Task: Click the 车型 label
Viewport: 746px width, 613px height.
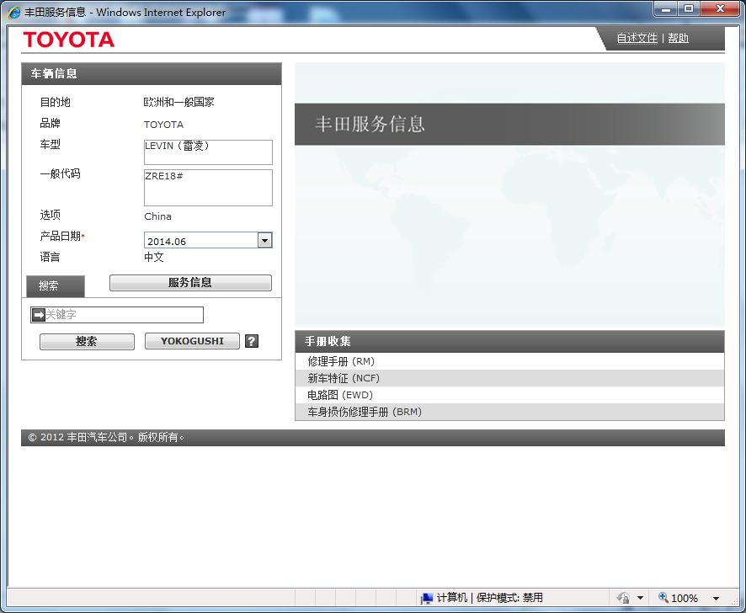Action: 50,145
